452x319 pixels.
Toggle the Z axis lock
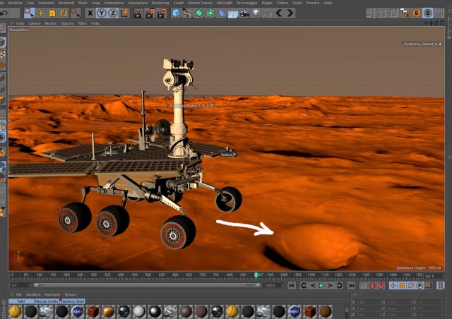(x=113, y=13)
